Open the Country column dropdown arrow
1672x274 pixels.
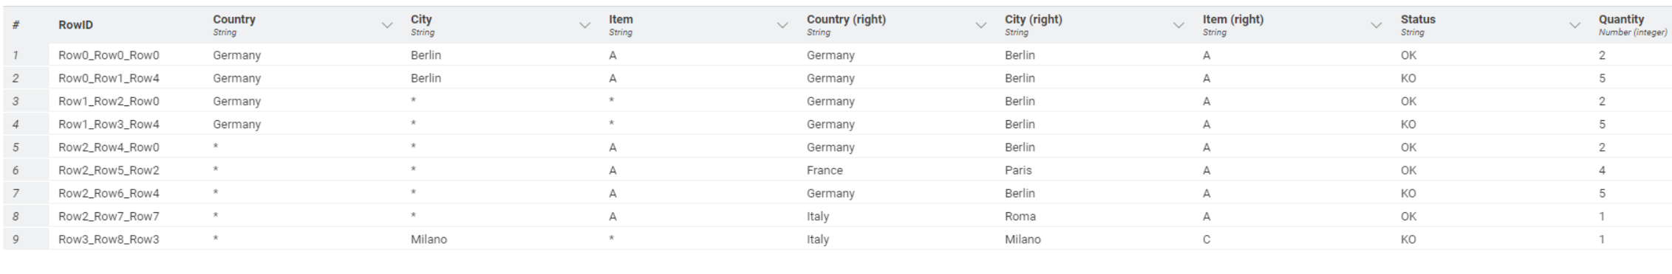coord(386,25)
